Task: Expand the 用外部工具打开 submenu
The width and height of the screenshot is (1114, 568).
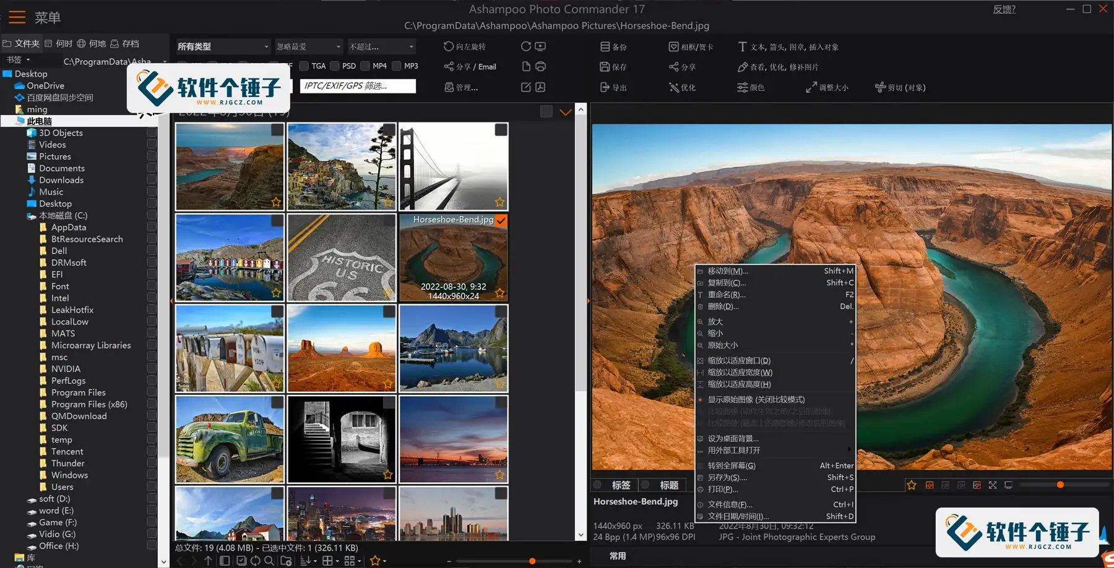Action: point(776,450)
